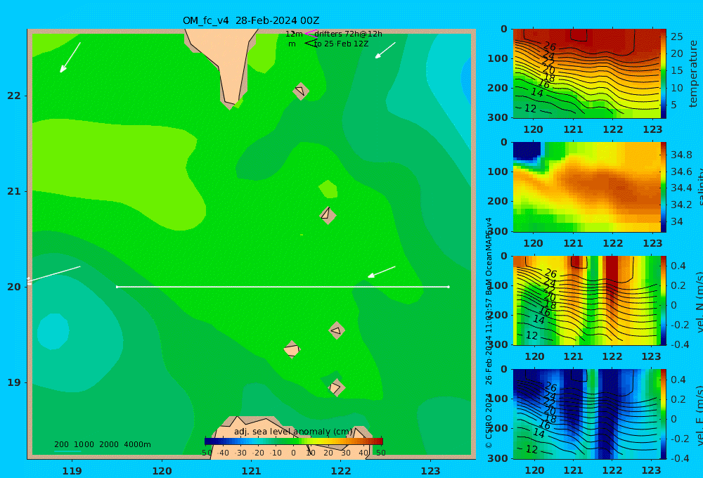Click the dark blue low-salinity patch
The width and height of the screenshot is (703, 478).
527,150
